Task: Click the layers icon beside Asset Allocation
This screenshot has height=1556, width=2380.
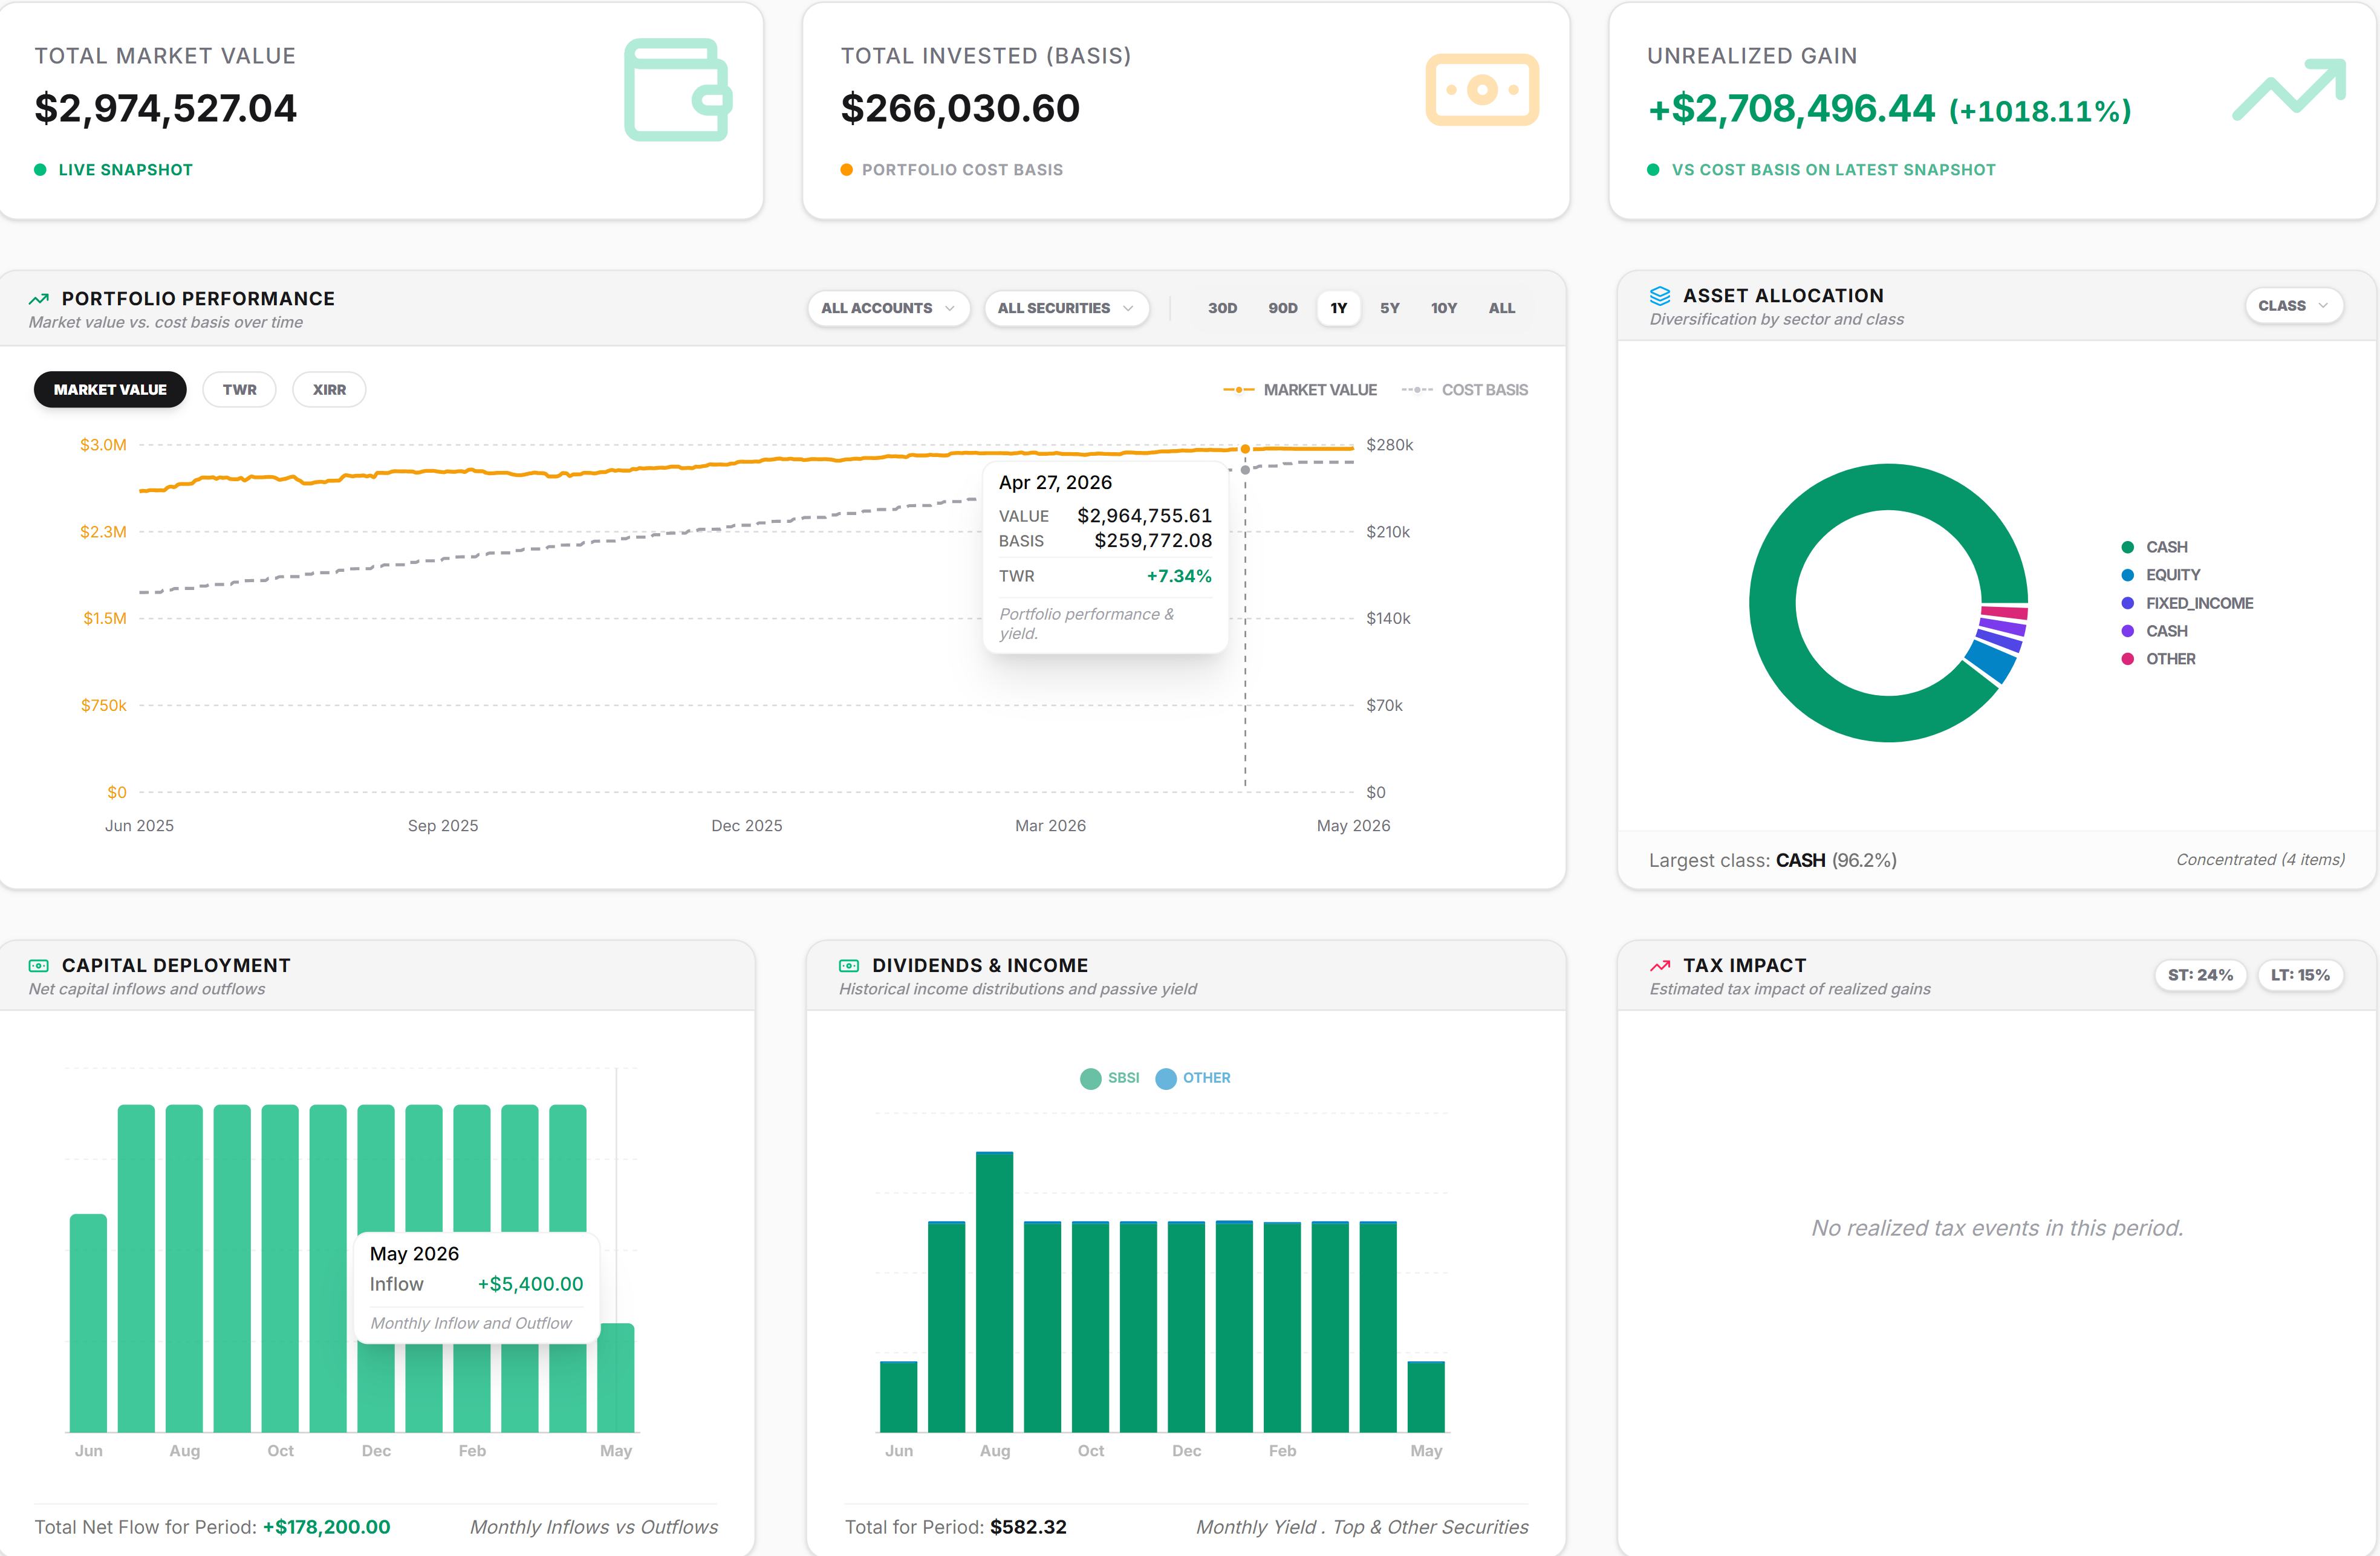Action: click(x=1660, y=296)
